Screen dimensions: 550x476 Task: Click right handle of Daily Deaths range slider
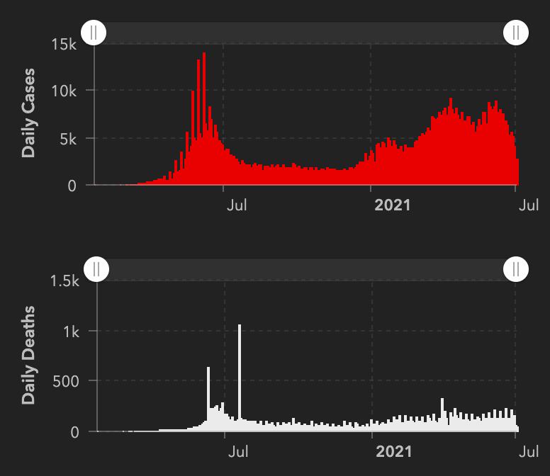pos(516,269)
